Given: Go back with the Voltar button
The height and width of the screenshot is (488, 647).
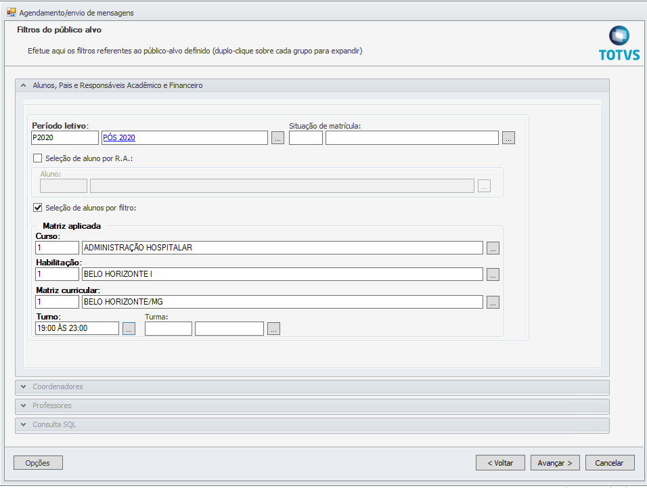Looking at the screenshot, I should pyautogui.click(x=500, y=463).
